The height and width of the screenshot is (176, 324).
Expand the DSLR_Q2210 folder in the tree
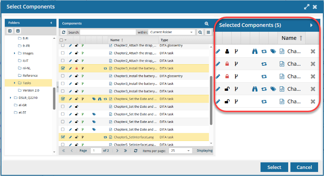11,98
